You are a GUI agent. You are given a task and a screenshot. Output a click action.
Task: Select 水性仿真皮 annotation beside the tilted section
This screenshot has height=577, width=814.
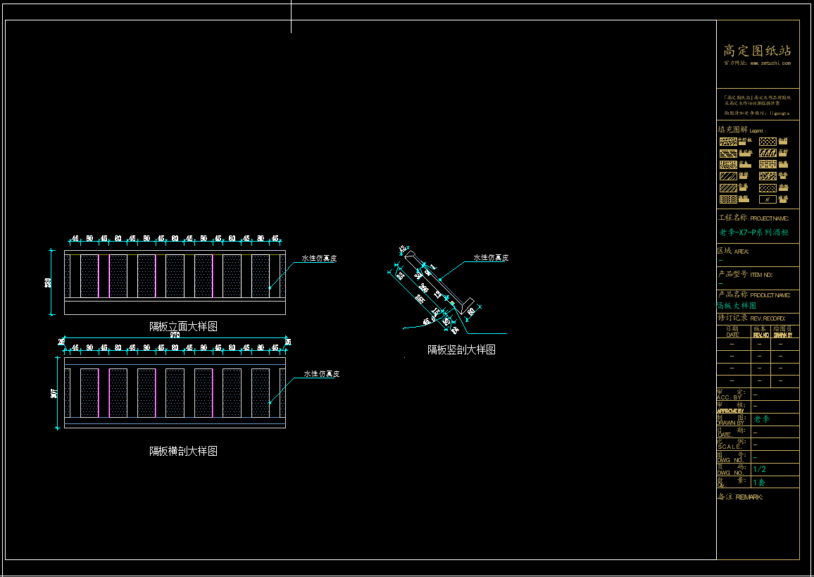click(491, 258)
